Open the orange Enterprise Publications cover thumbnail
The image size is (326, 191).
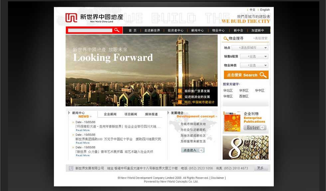pyautogui.click(x=232, y=122)
